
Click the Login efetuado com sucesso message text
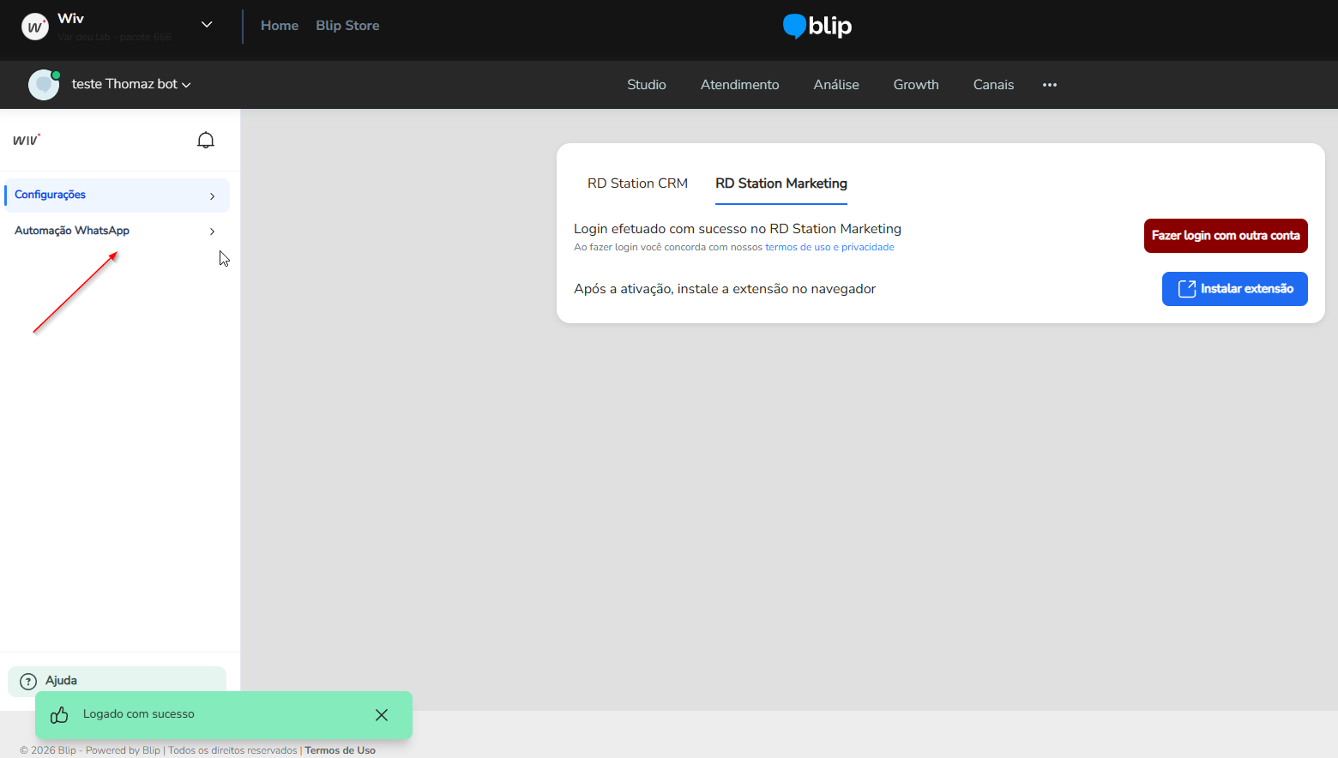coord(738,229)
